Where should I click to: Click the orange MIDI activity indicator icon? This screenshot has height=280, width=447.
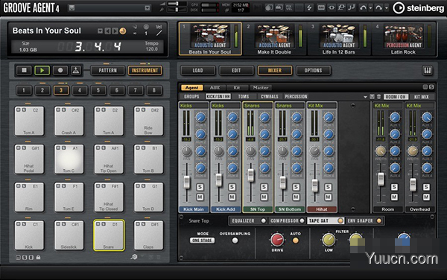123,31
